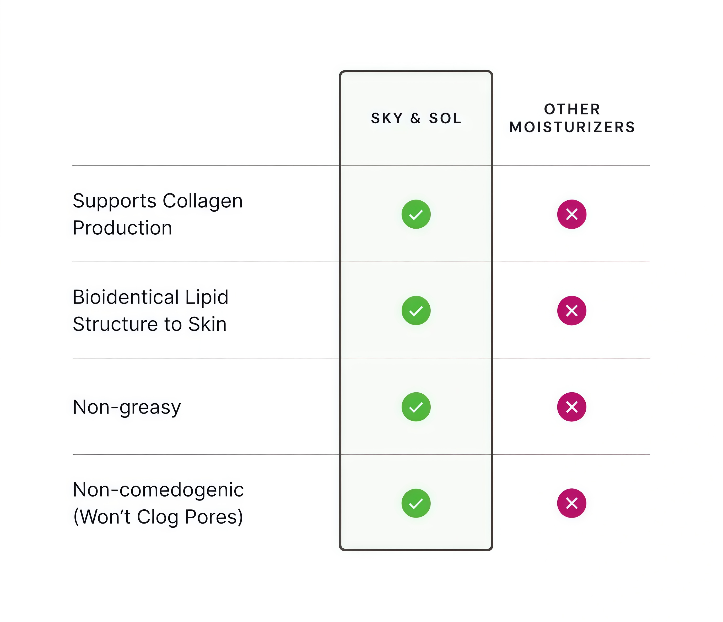Select the SKY & SOL column header

point(416,119)
